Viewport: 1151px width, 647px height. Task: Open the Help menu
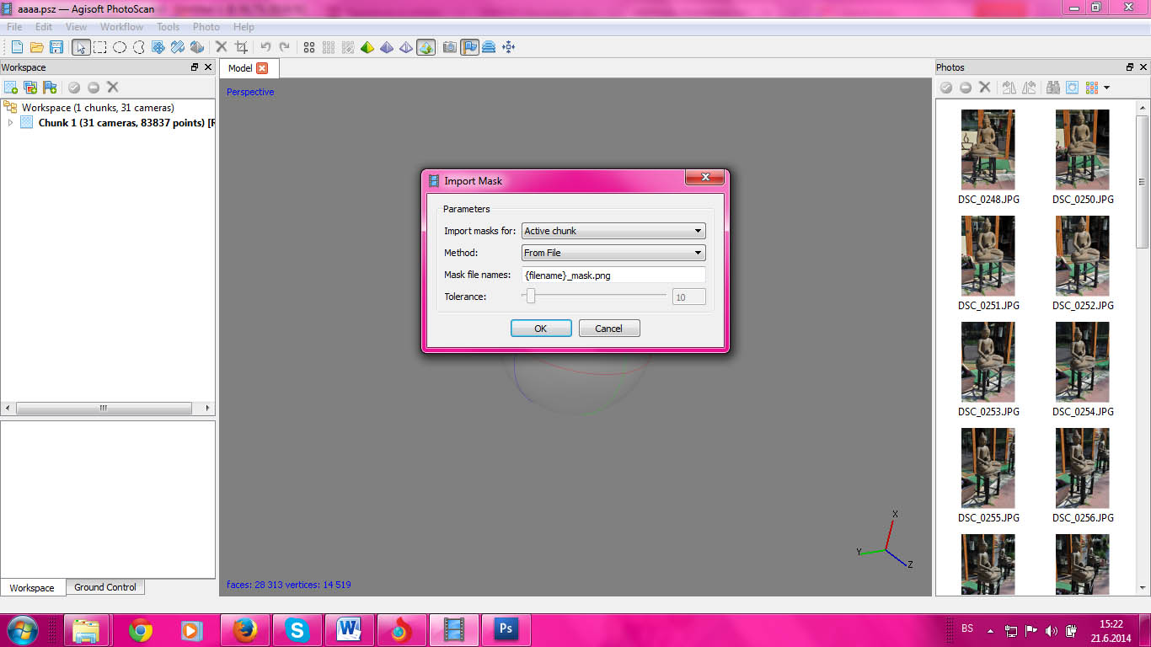[x=244, y=27]
